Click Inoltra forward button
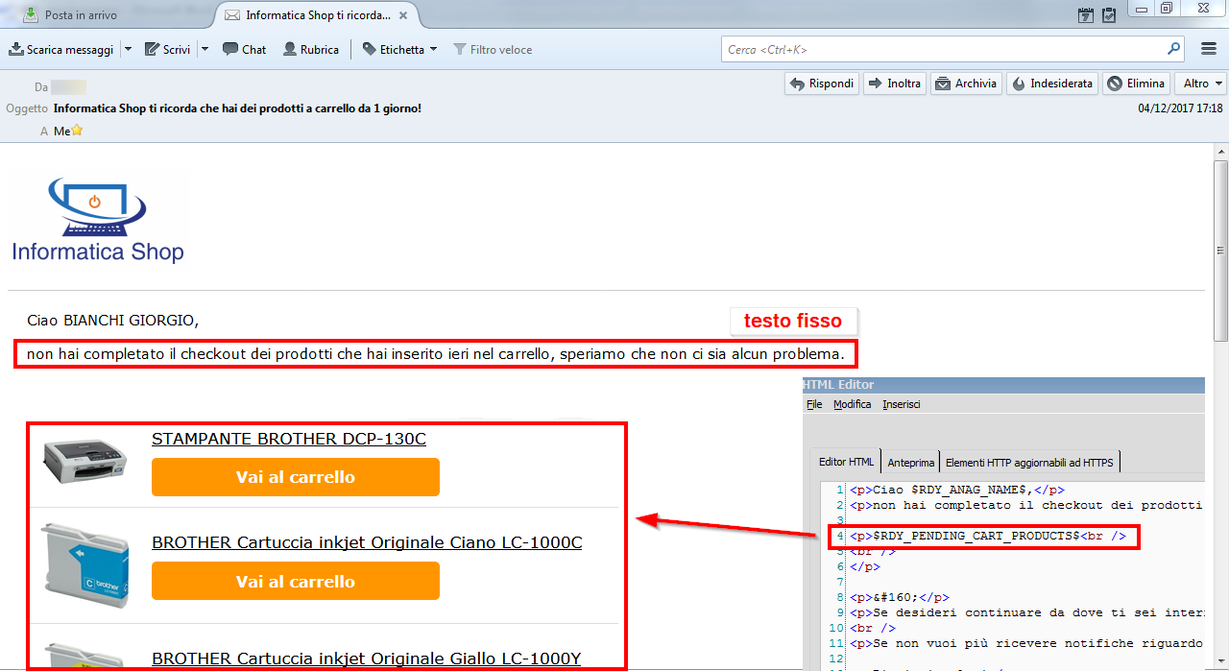 (895, 84)
